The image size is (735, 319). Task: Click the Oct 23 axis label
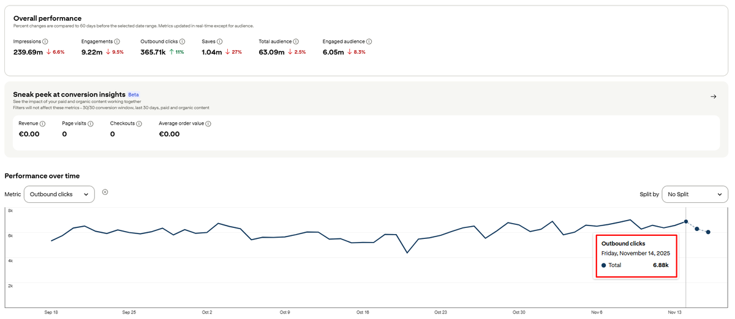pyautogui.click(x=441, y=312)
